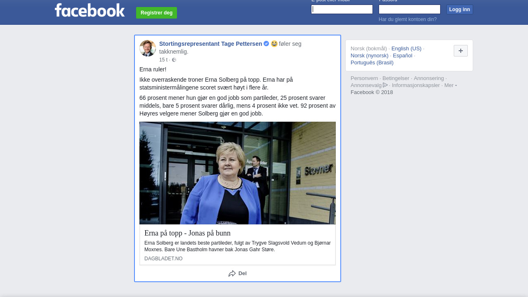This screenshot has height=297, width=528.
Task: Focus the password input field
Action: [409, 9]
